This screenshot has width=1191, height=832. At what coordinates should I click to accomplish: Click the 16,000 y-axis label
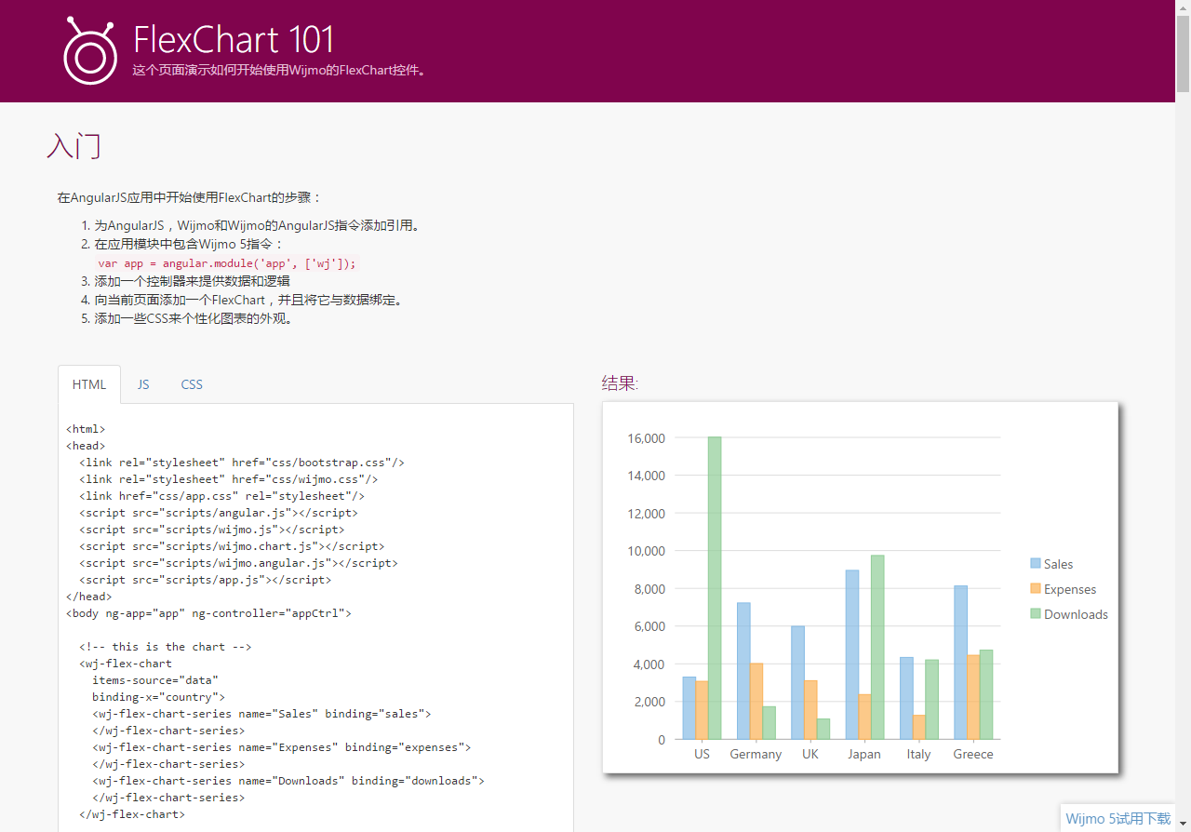tap(647, 438)
